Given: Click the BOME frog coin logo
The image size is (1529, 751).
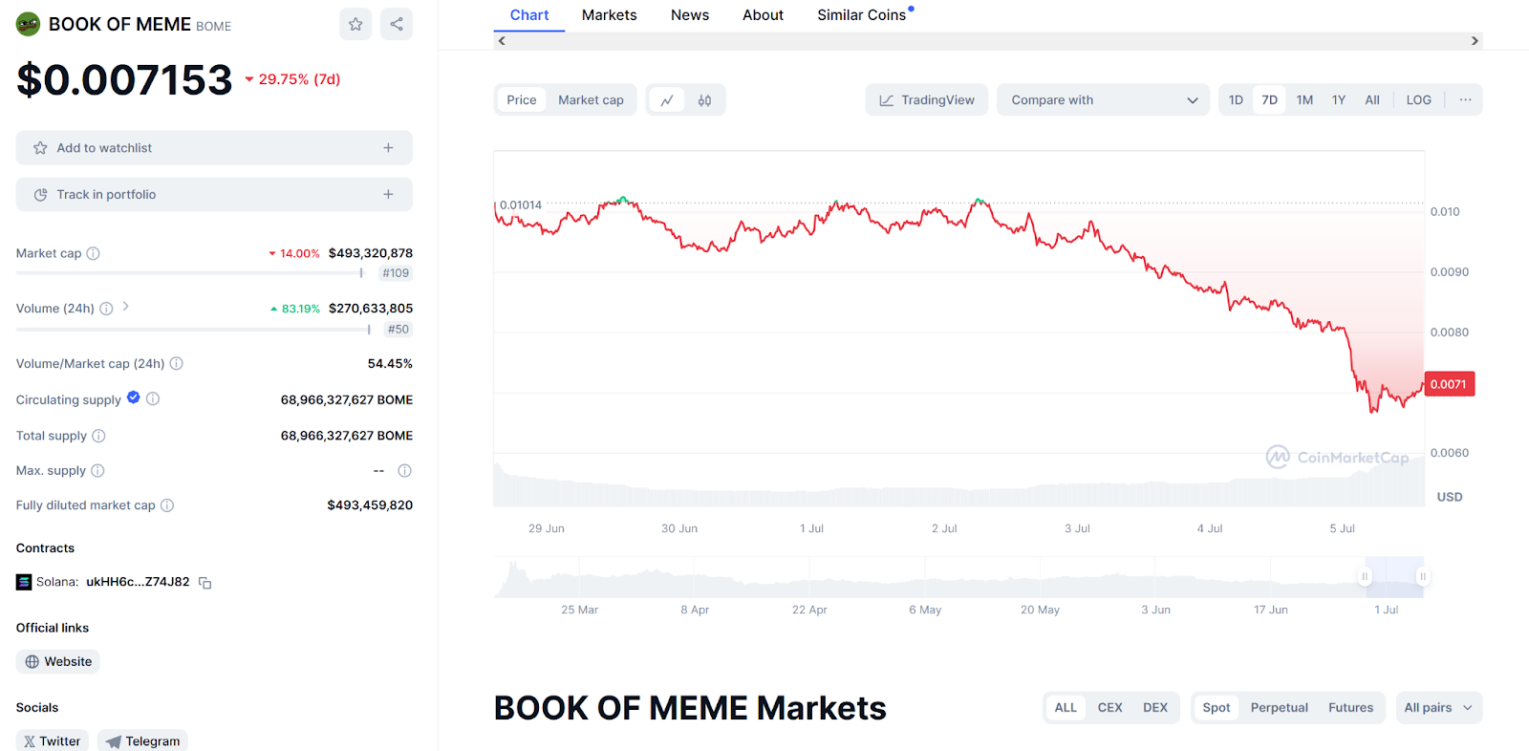Looking at the screenshot, I should (28, 24).
